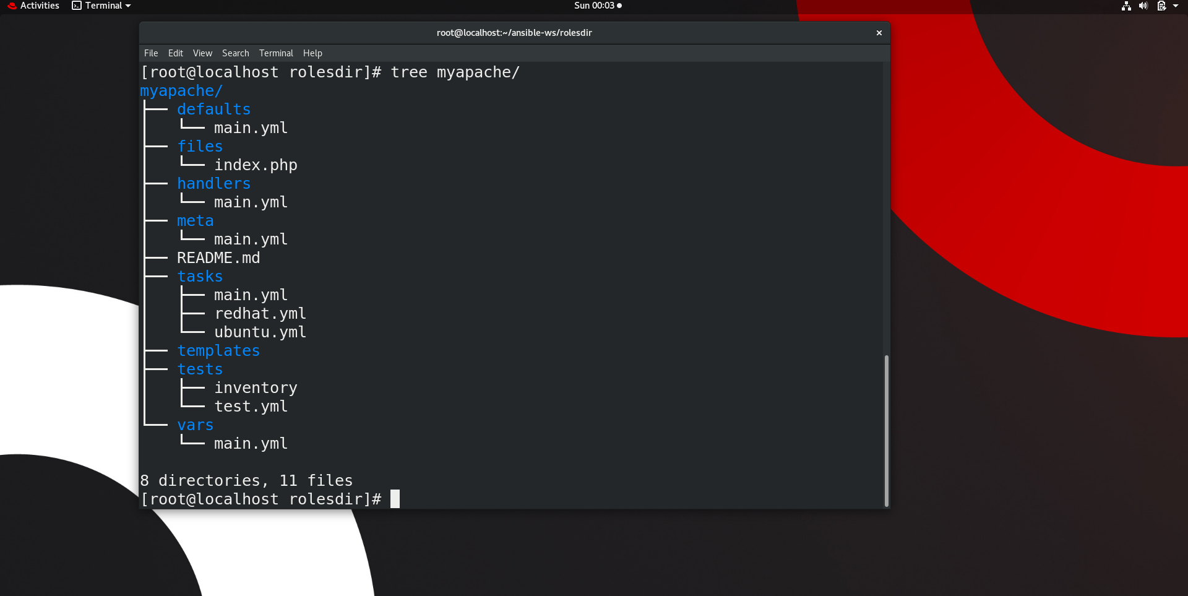Click the 'tasks' directory name
The width and height of the screenshot is (1188, 596).
coord(200,277)
